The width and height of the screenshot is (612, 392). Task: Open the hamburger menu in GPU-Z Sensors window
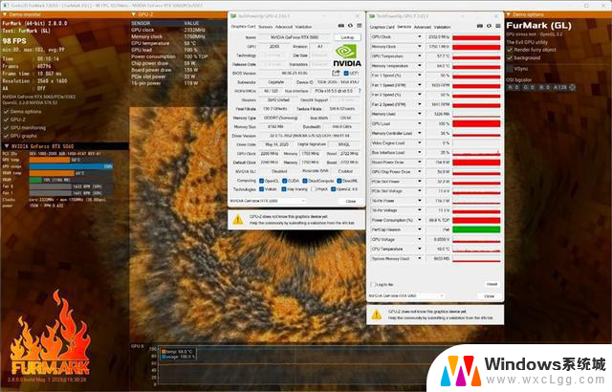click(x=498, y=26)
